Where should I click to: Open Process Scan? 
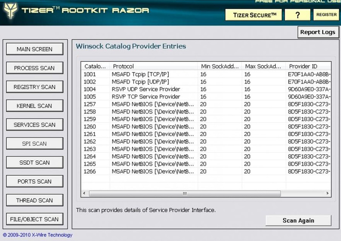(35, 68)
